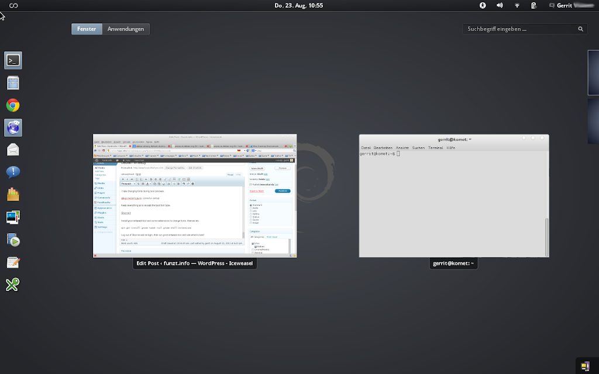Image resolution: width=599 pixels, height=374 pixels.
Task: Launch the video player icon
Action: [13, 240]
